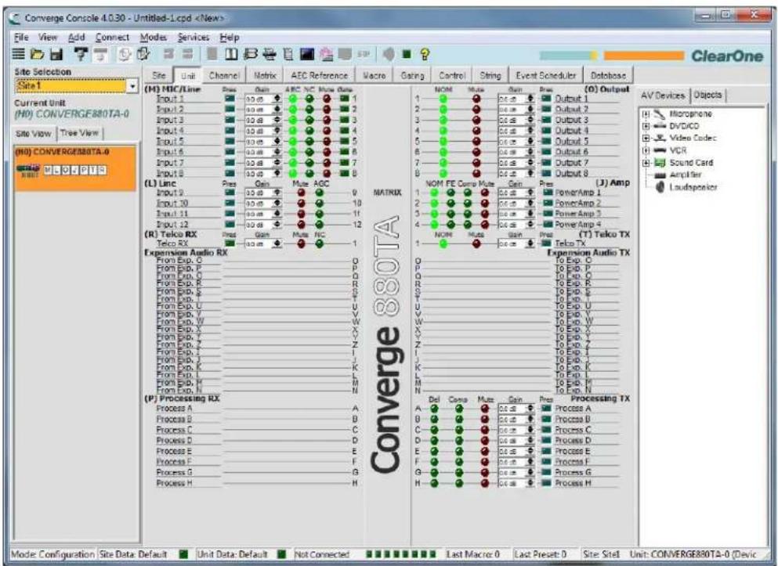
Task: Expand the Video Codec tree node
Action: coord(646,139)
